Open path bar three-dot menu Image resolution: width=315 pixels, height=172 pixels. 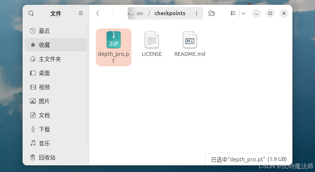pyautogui.click(x=197, y=13)
